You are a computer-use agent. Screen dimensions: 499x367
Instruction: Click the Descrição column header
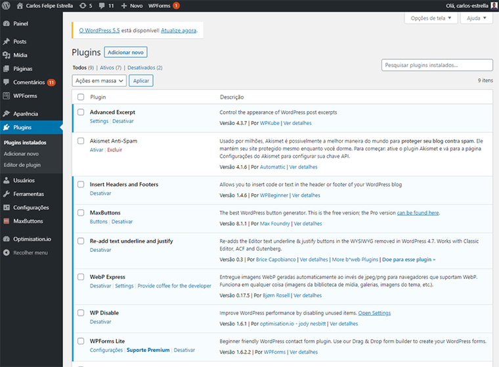pyautogui.click(x=232, y=97)
